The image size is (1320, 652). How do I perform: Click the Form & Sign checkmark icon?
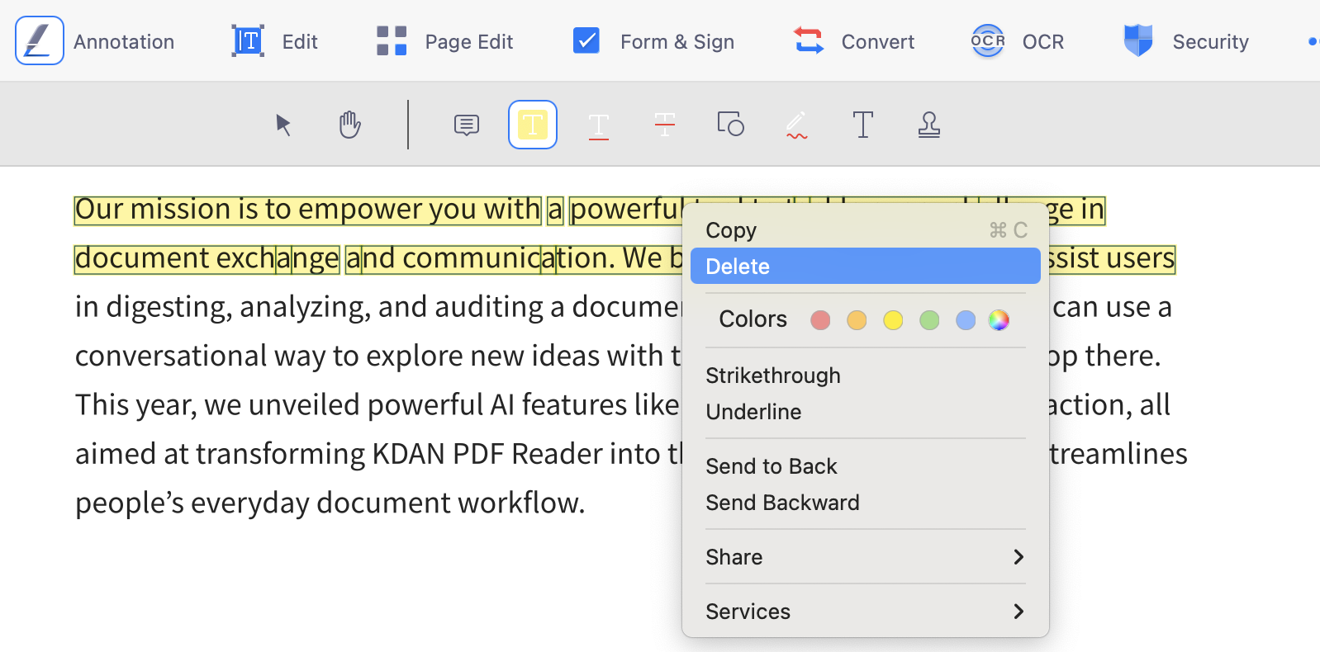coord(586,40)
